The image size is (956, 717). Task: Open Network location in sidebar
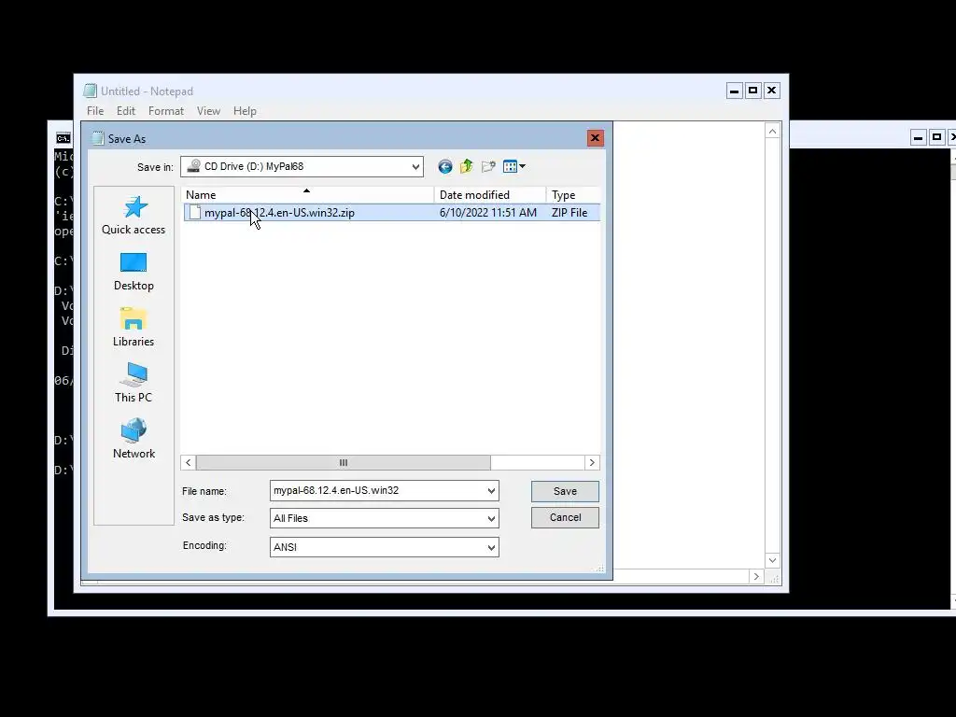click(x=134, y=439)
